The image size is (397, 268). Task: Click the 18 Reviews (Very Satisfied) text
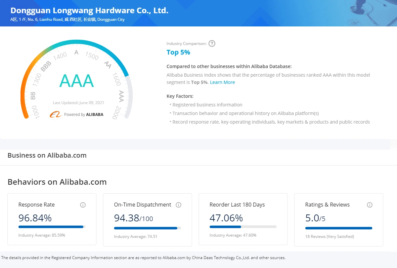coord(330,237)
